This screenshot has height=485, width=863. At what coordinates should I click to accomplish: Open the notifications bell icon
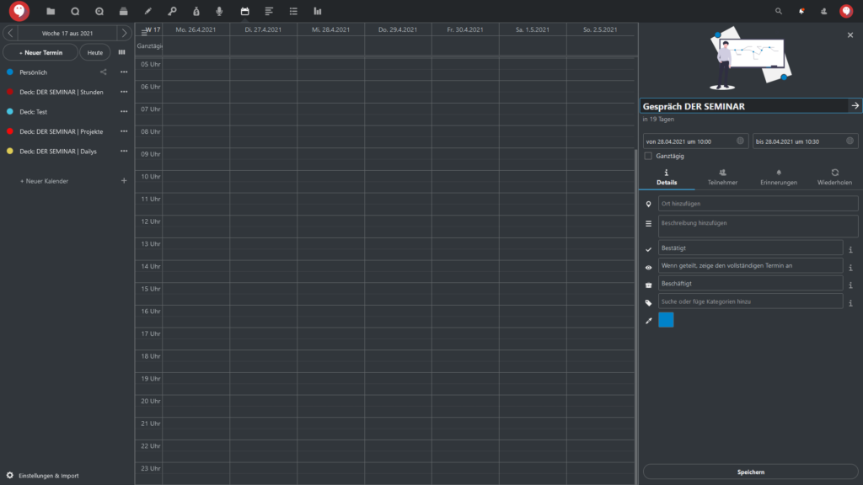click(801, 12)
